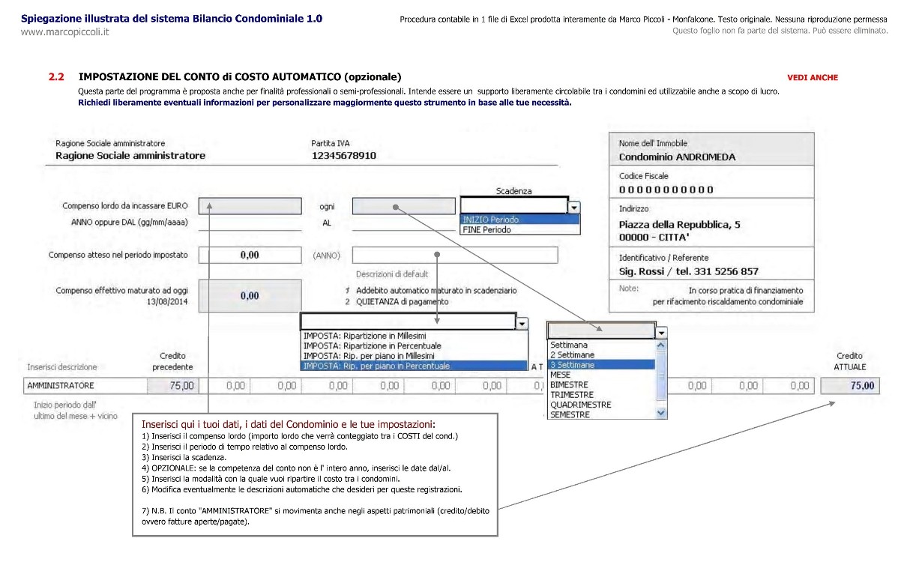Viewport: 916px width, 571px height.
Task: Click Addebito automatico maturato in scadenziario text
Action: [436, 290]
